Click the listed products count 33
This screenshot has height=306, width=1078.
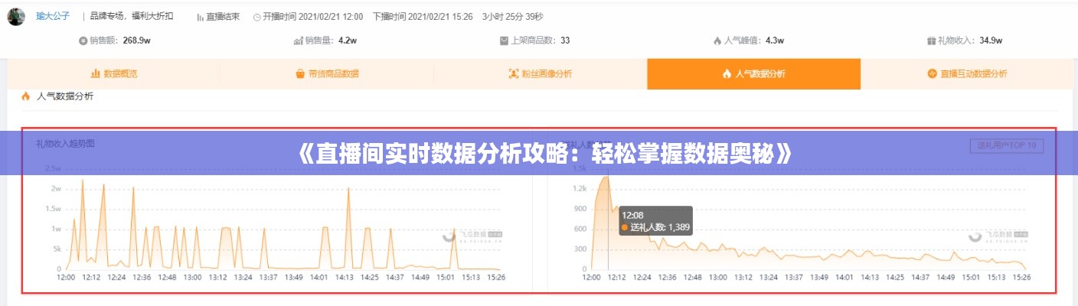565,41
